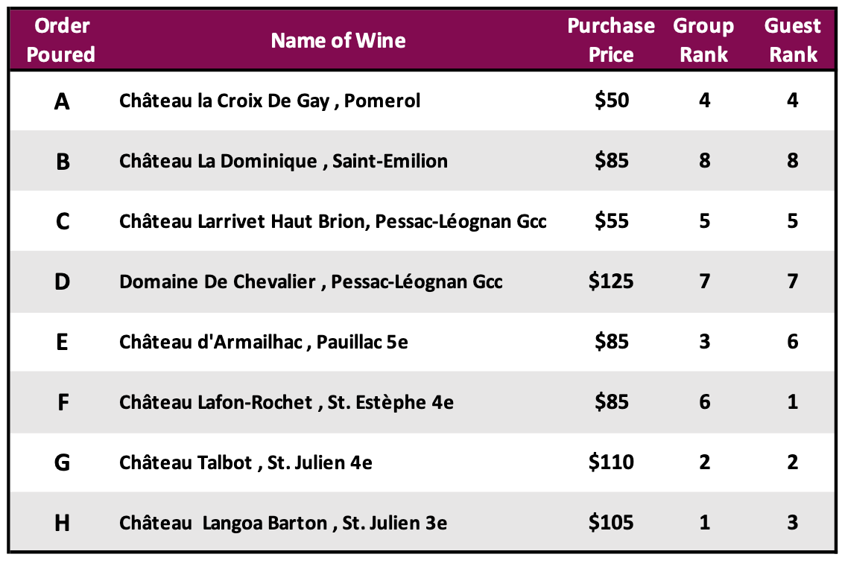
Task: Select Château la Croix De Gay row
Action: [422, 101]
